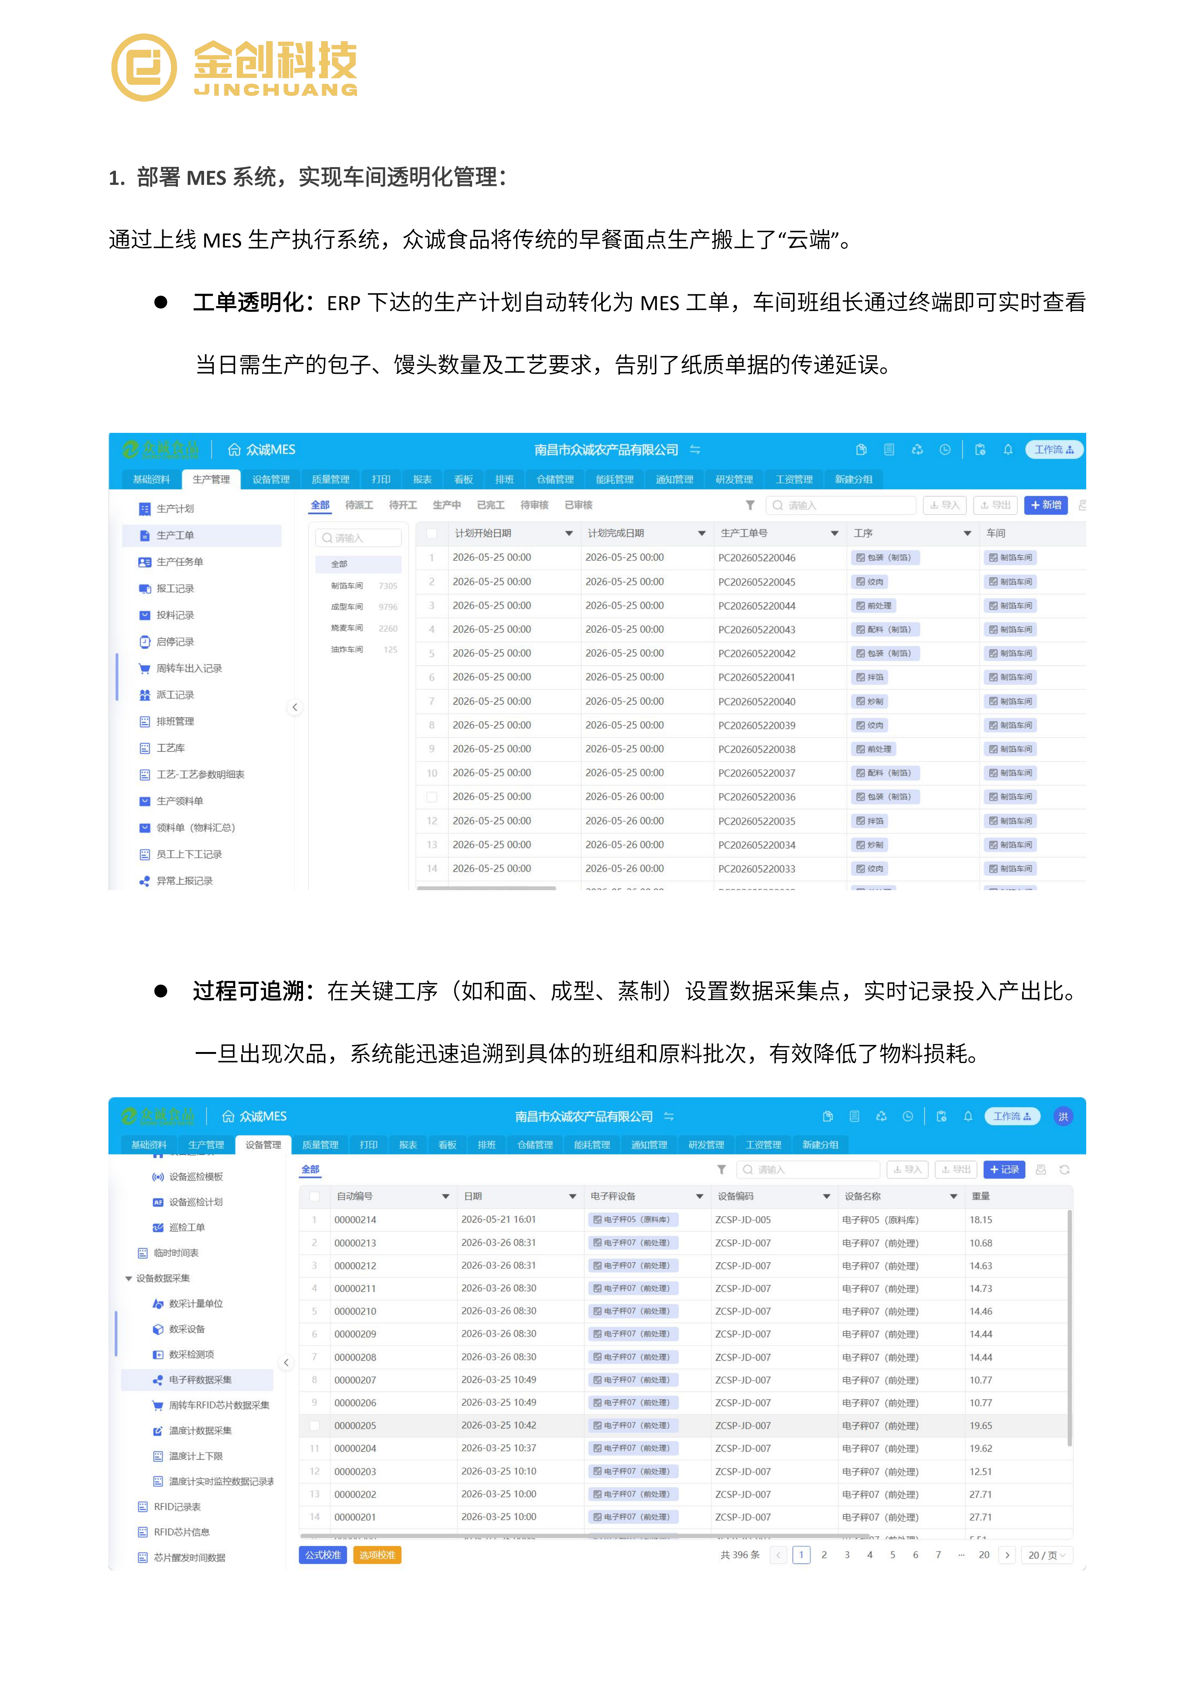This screenshot has height=1690, width=1195.
Task: Go to page 3 in the pagination
Action: pyautogui.click(x=847, y=1554)
